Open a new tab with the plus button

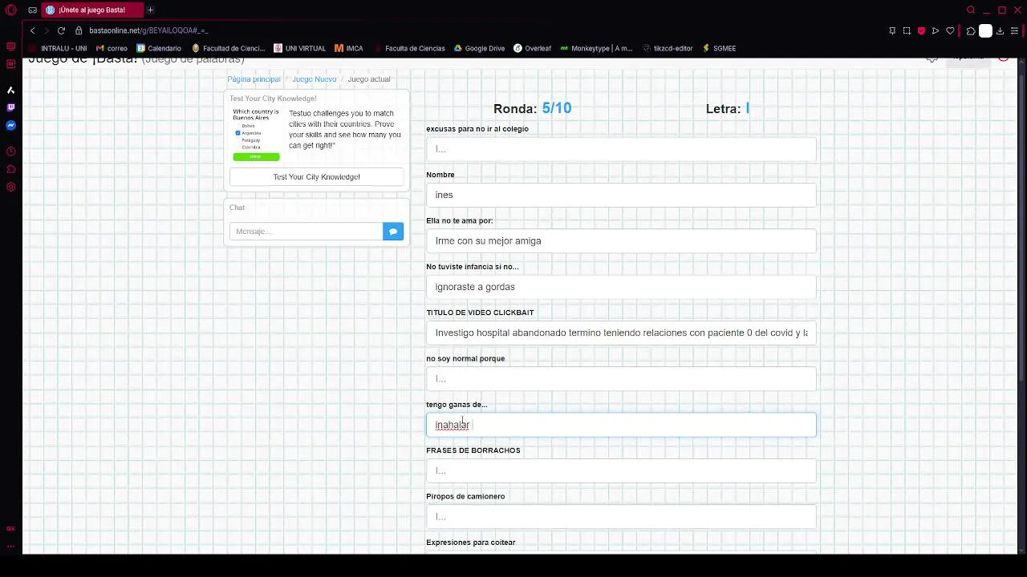pyautogui.click(x=150, y=10)
